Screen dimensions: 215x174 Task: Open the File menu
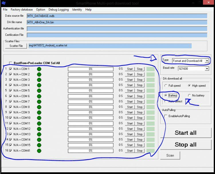tap(5, 9)
